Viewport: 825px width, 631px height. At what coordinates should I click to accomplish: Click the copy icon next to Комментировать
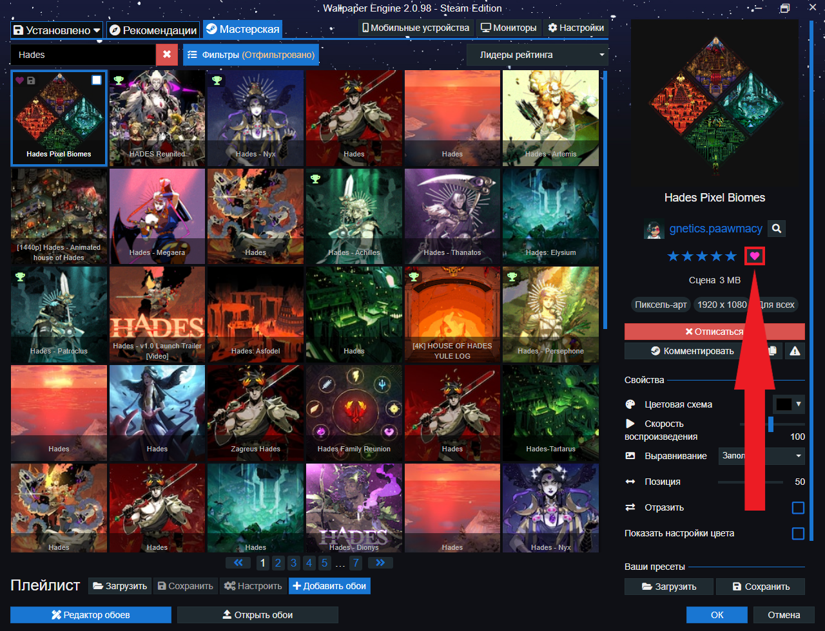tap(773, 351)
